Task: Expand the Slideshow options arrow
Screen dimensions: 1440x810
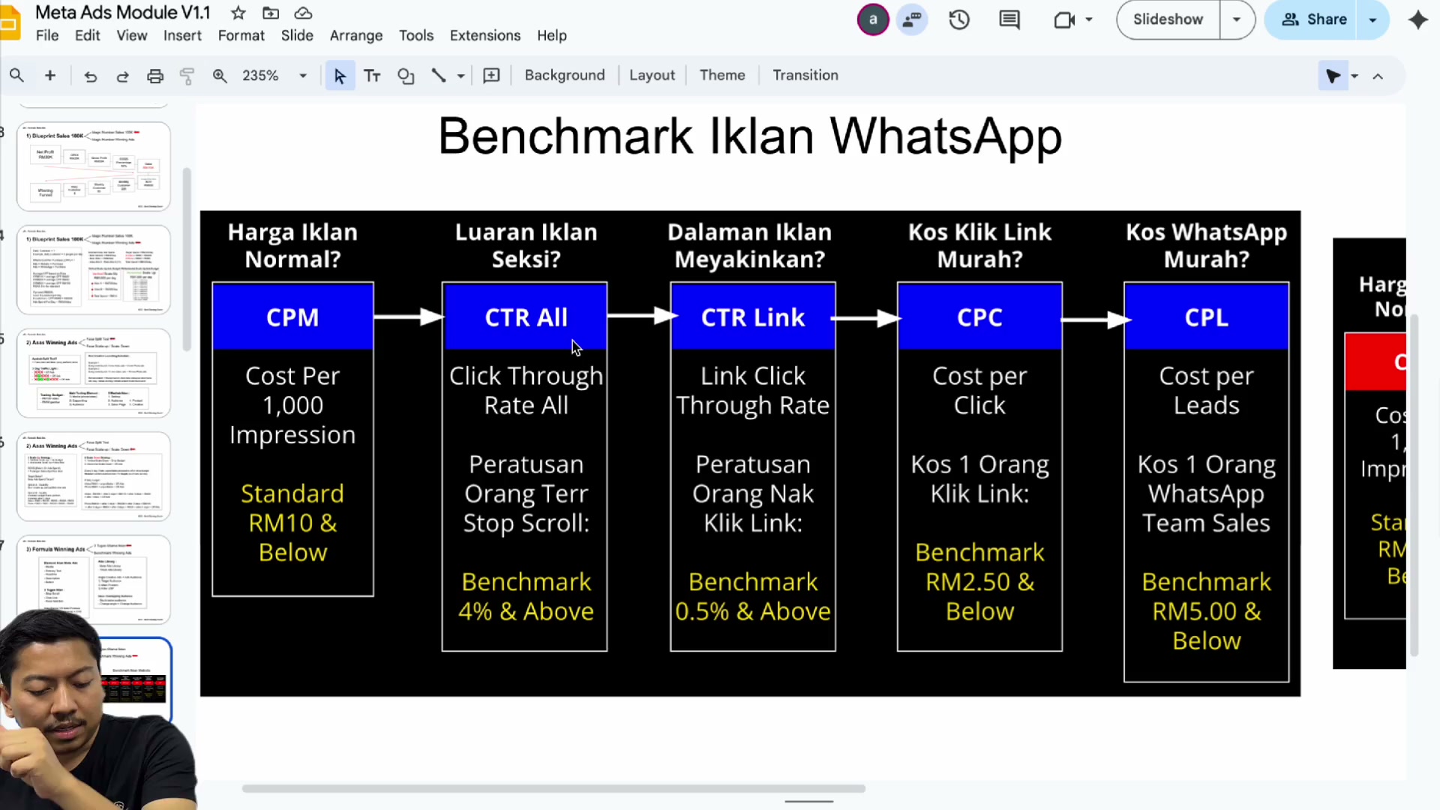Action: click(x=1237, y=20)
